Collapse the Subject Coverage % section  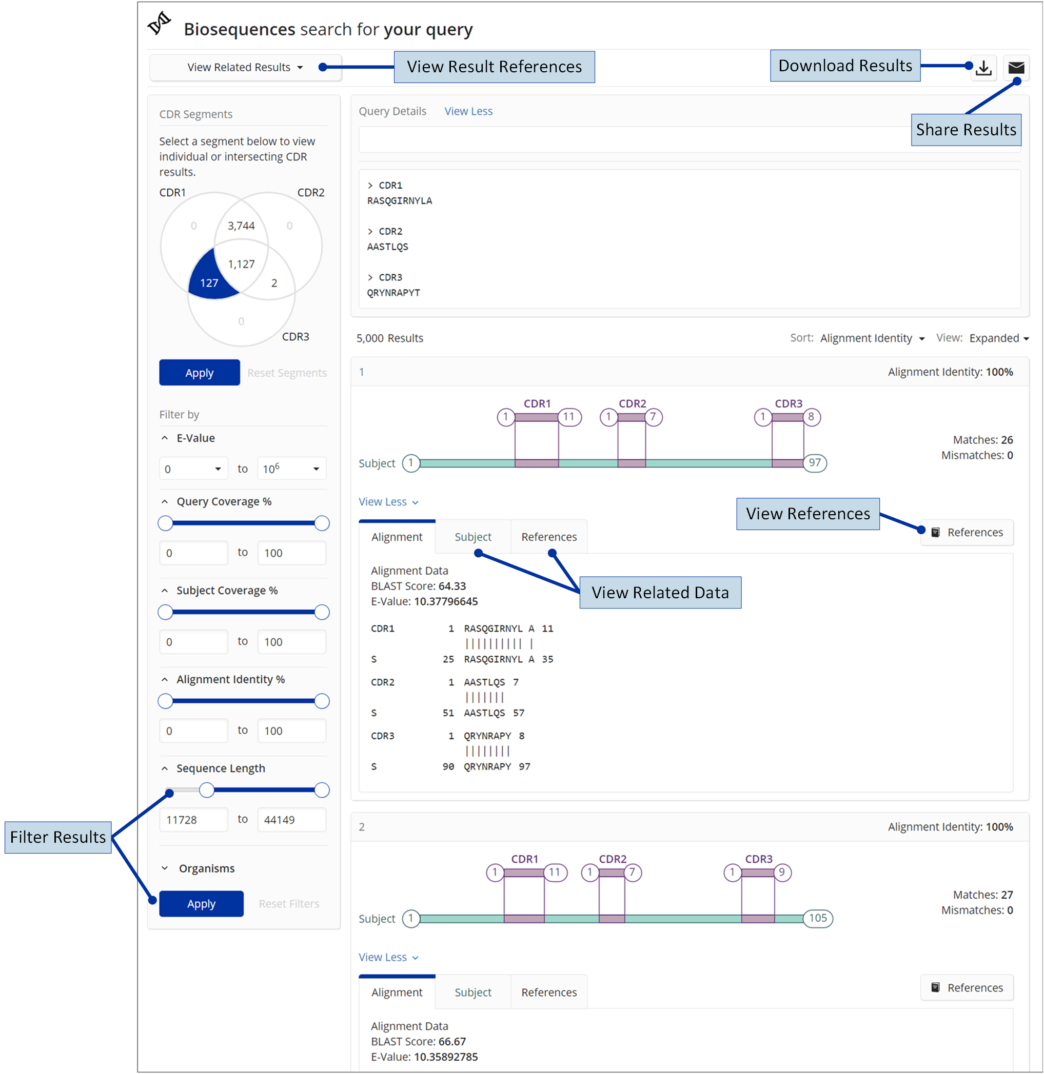pyautogui.click(x=165, y=590)
